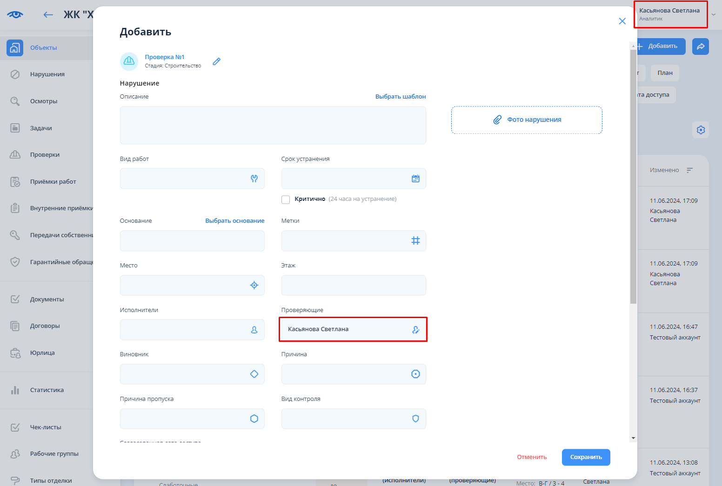The image size is (722, 486).
Task: Click the person icon in Исполнители field
Action: (254, 330)
